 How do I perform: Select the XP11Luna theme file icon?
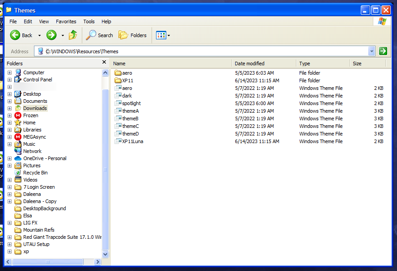[118, 141]
